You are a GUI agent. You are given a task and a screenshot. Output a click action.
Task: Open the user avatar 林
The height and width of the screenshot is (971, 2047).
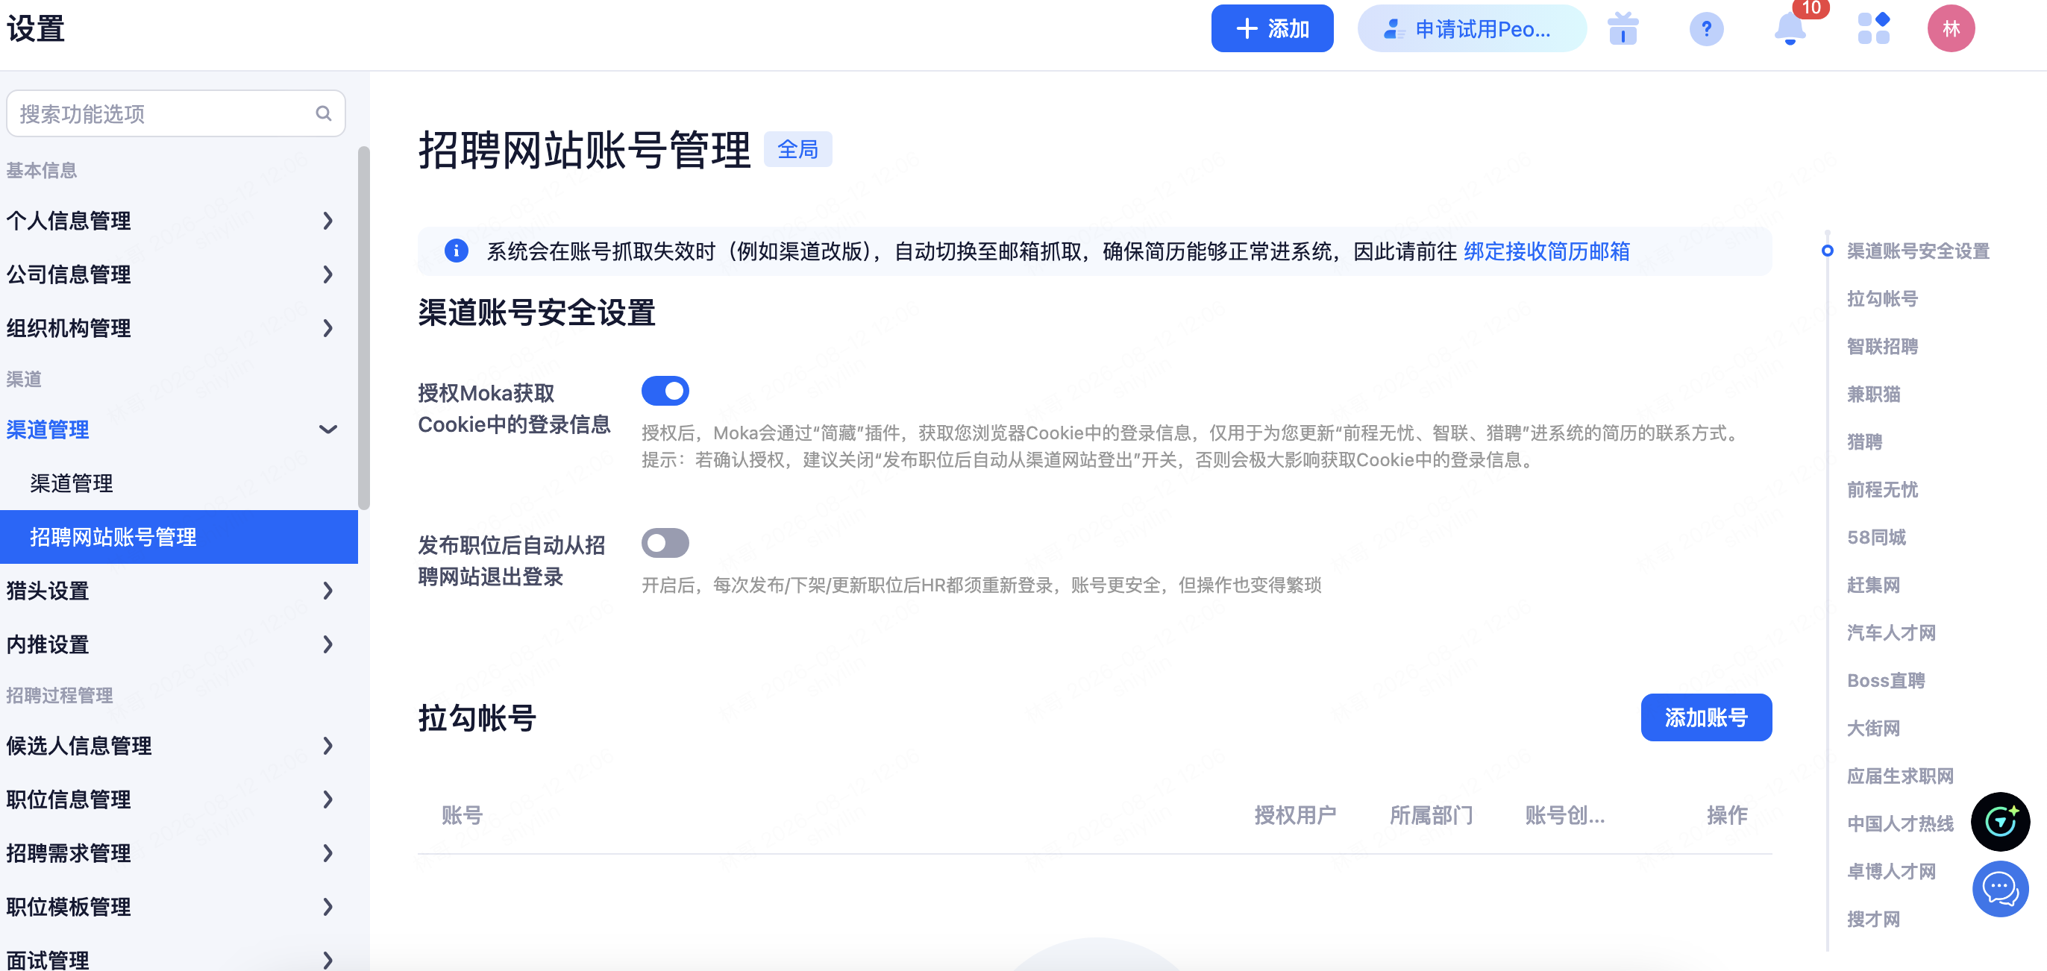(1950, 28)
